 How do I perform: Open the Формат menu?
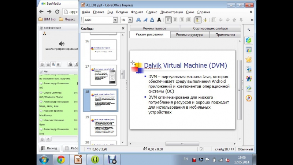tap(137, 12)
